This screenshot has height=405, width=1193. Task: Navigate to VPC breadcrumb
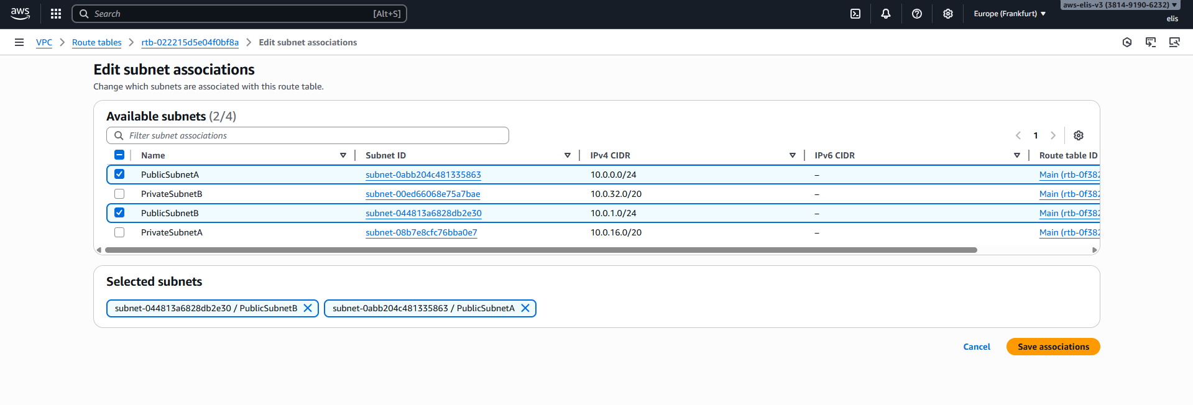point(44,42)
